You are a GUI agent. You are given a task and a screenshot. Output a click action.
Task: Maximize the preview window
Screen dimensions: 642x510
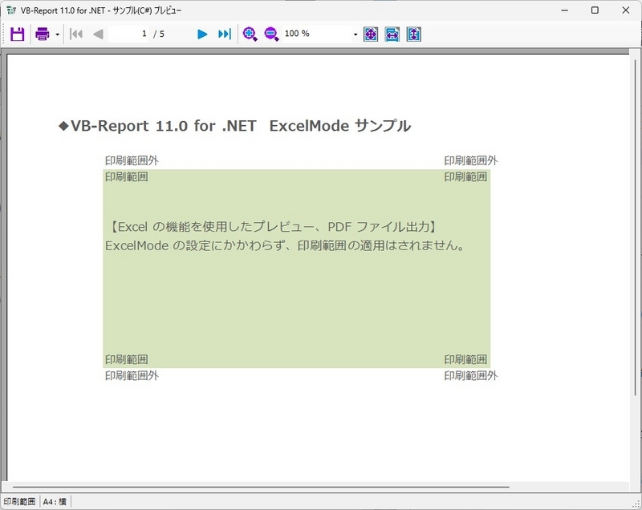[x=595, y=10]
